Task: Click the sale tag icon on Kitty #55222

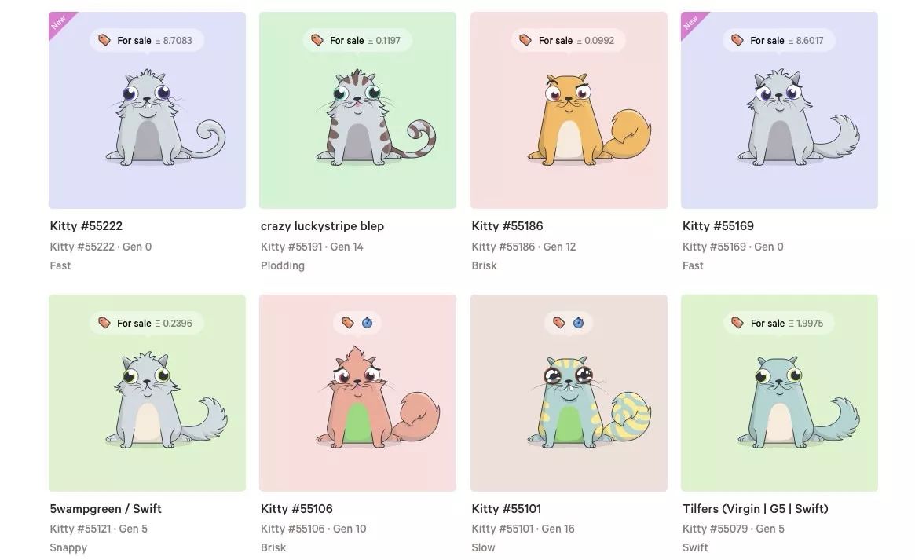Action: [x=104, y=40]
